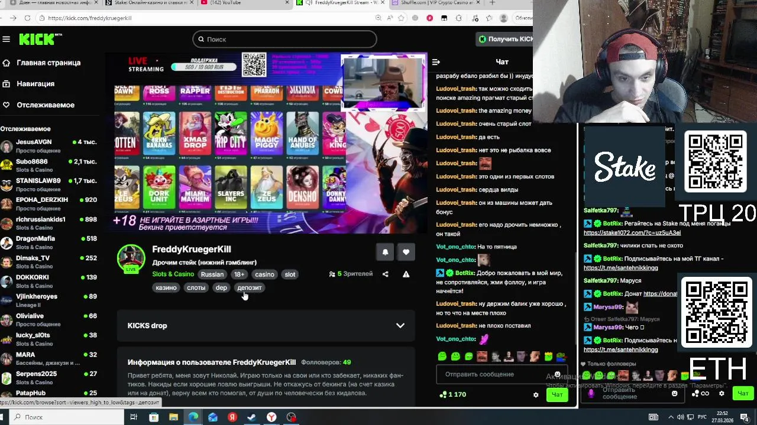Viewport: 757px width, 425px height.
Task: Open Microsoft Edge from taskbar
Action: [x=193, y=417]
